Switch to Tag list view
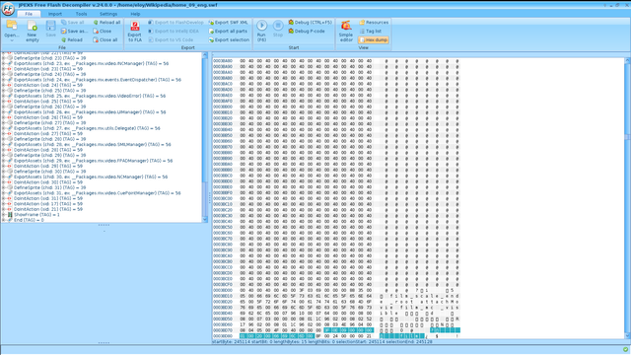Image resolution: width=631 pixels, height=355 pixels. 371,31
